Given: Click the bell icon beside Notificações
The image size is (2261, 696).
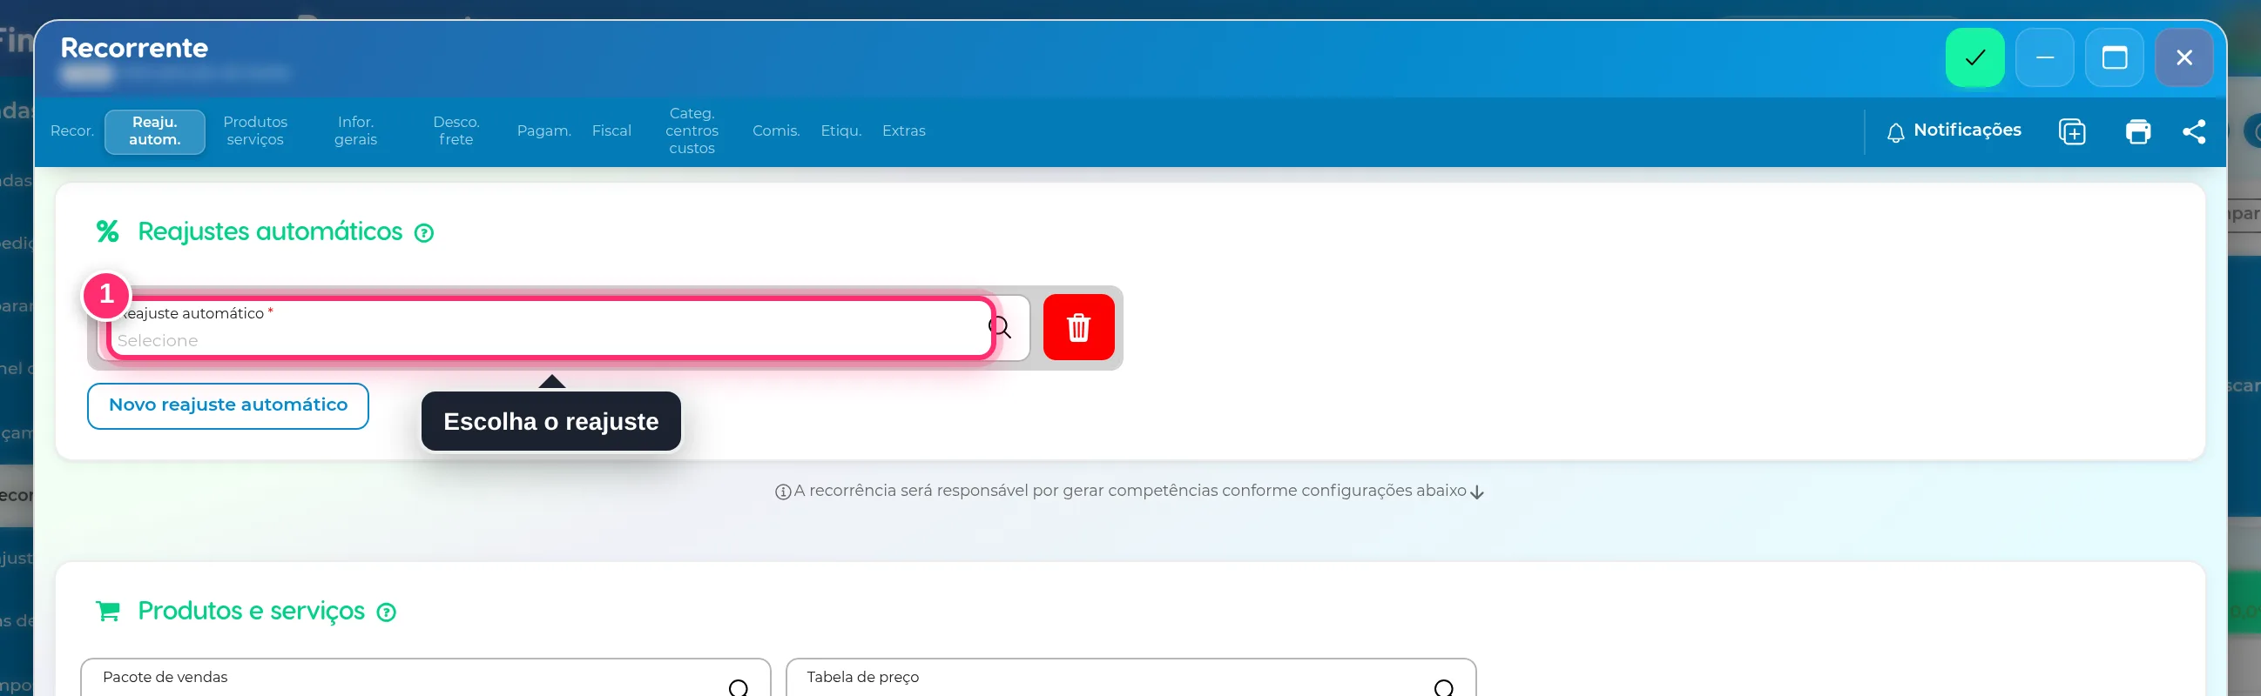Looking at the screenshot, I should click(1895, 132).
